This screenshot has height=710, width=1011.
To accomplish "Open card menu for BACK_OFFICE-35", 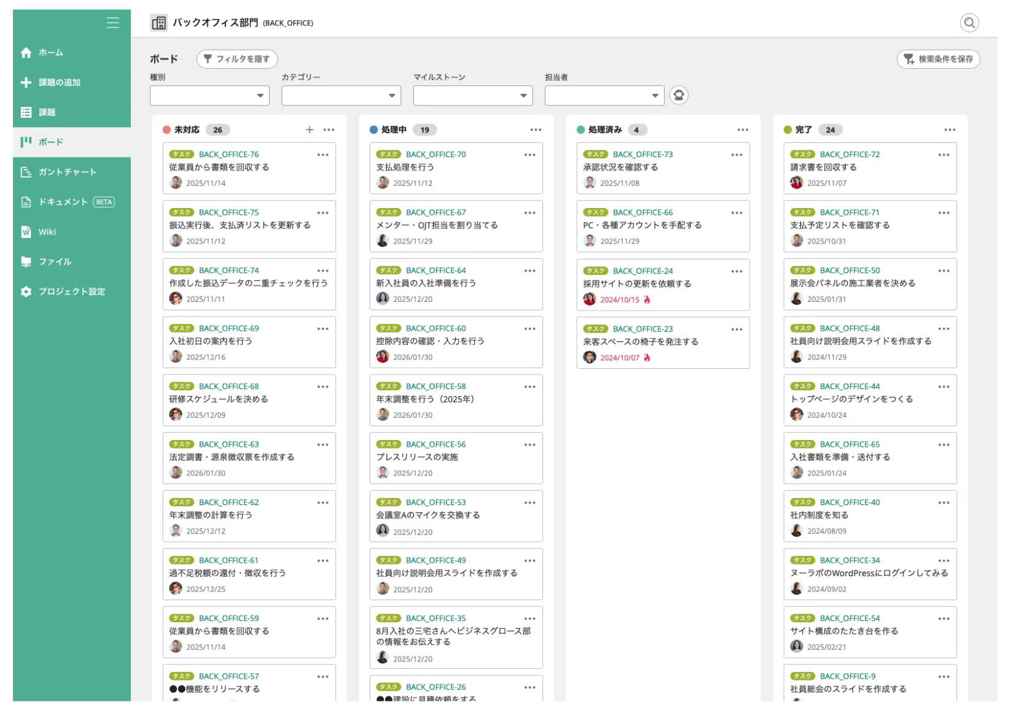I will click(530, 619).
